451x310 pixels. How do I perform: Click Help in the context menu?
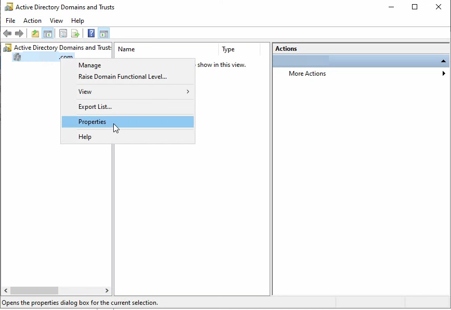coord(128,137)
